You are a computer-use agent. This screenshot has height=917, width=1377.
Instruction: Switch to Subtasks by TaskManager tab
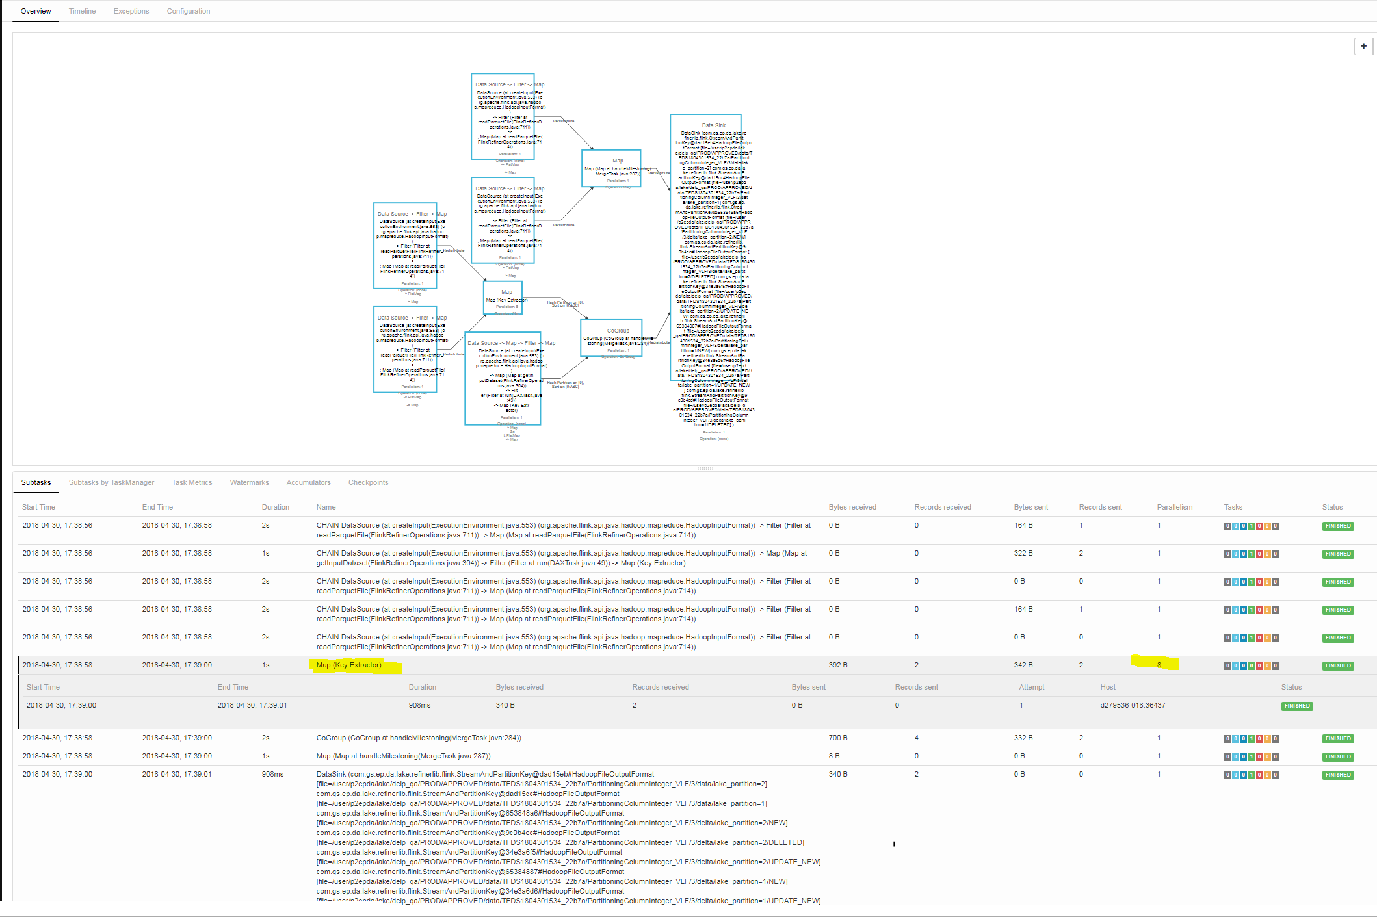[x=111, y=483]
